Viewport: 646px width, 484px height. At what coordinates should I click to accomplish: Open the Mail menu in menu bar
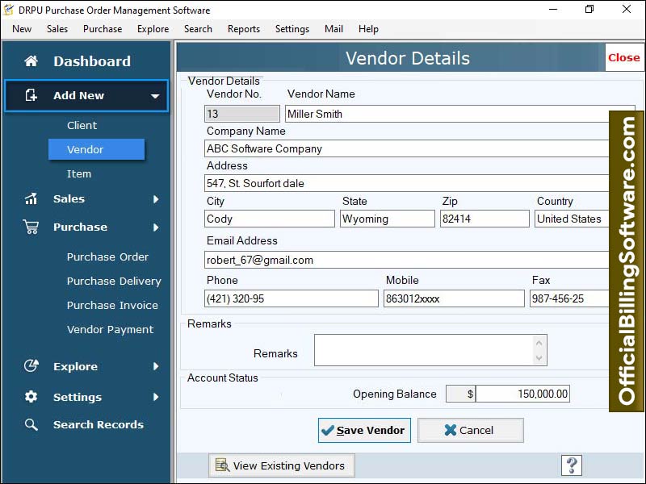click(333, 29)
